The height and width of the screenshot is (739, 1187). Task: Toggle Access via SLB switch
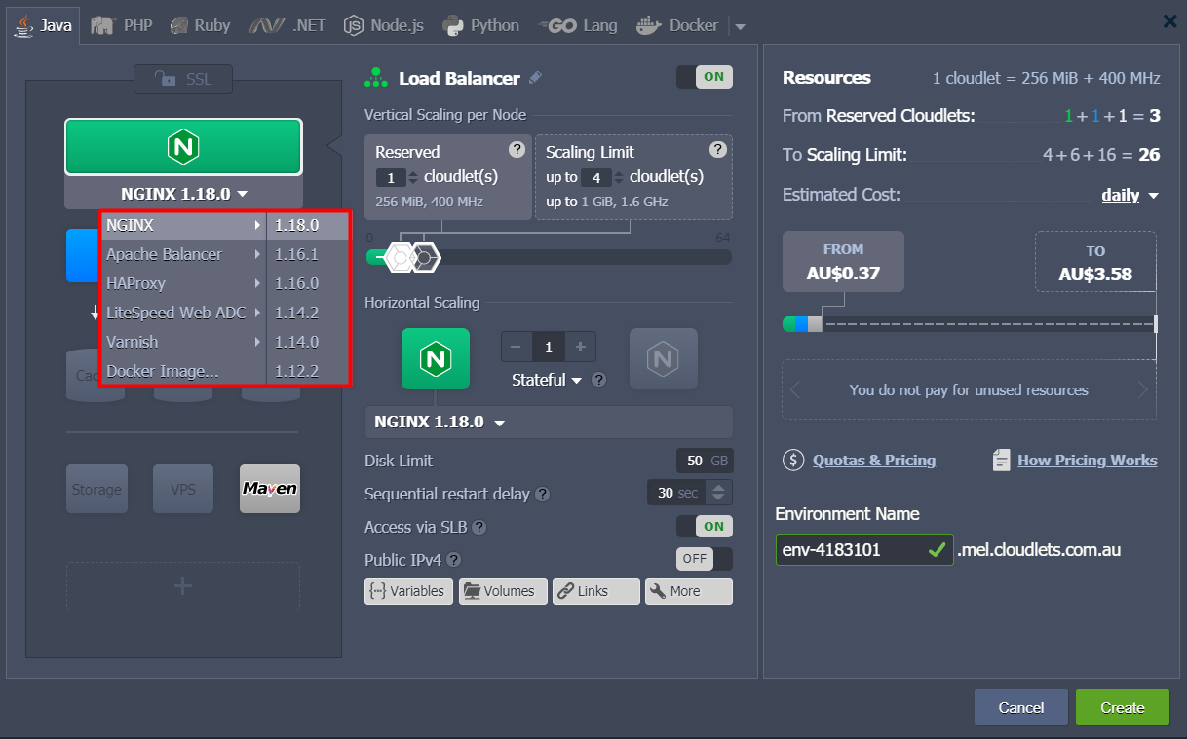point(704,526)
